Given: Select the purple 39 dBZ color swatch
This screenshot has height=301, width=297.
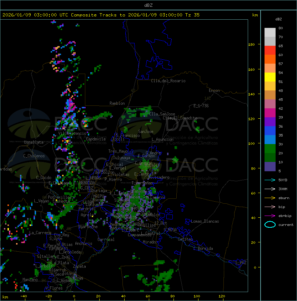Looking at the screenshot, I should pyautogui.click(x=270, y=122).
